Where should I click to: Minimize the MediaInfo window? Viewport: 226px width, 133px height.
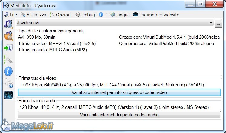(x=190, y=4)
